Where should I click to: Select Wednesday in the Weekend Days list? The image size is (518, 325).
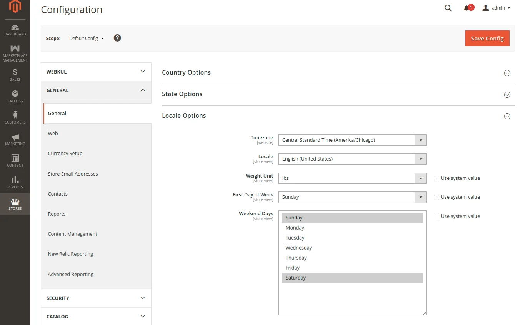(x=299, y=248)
